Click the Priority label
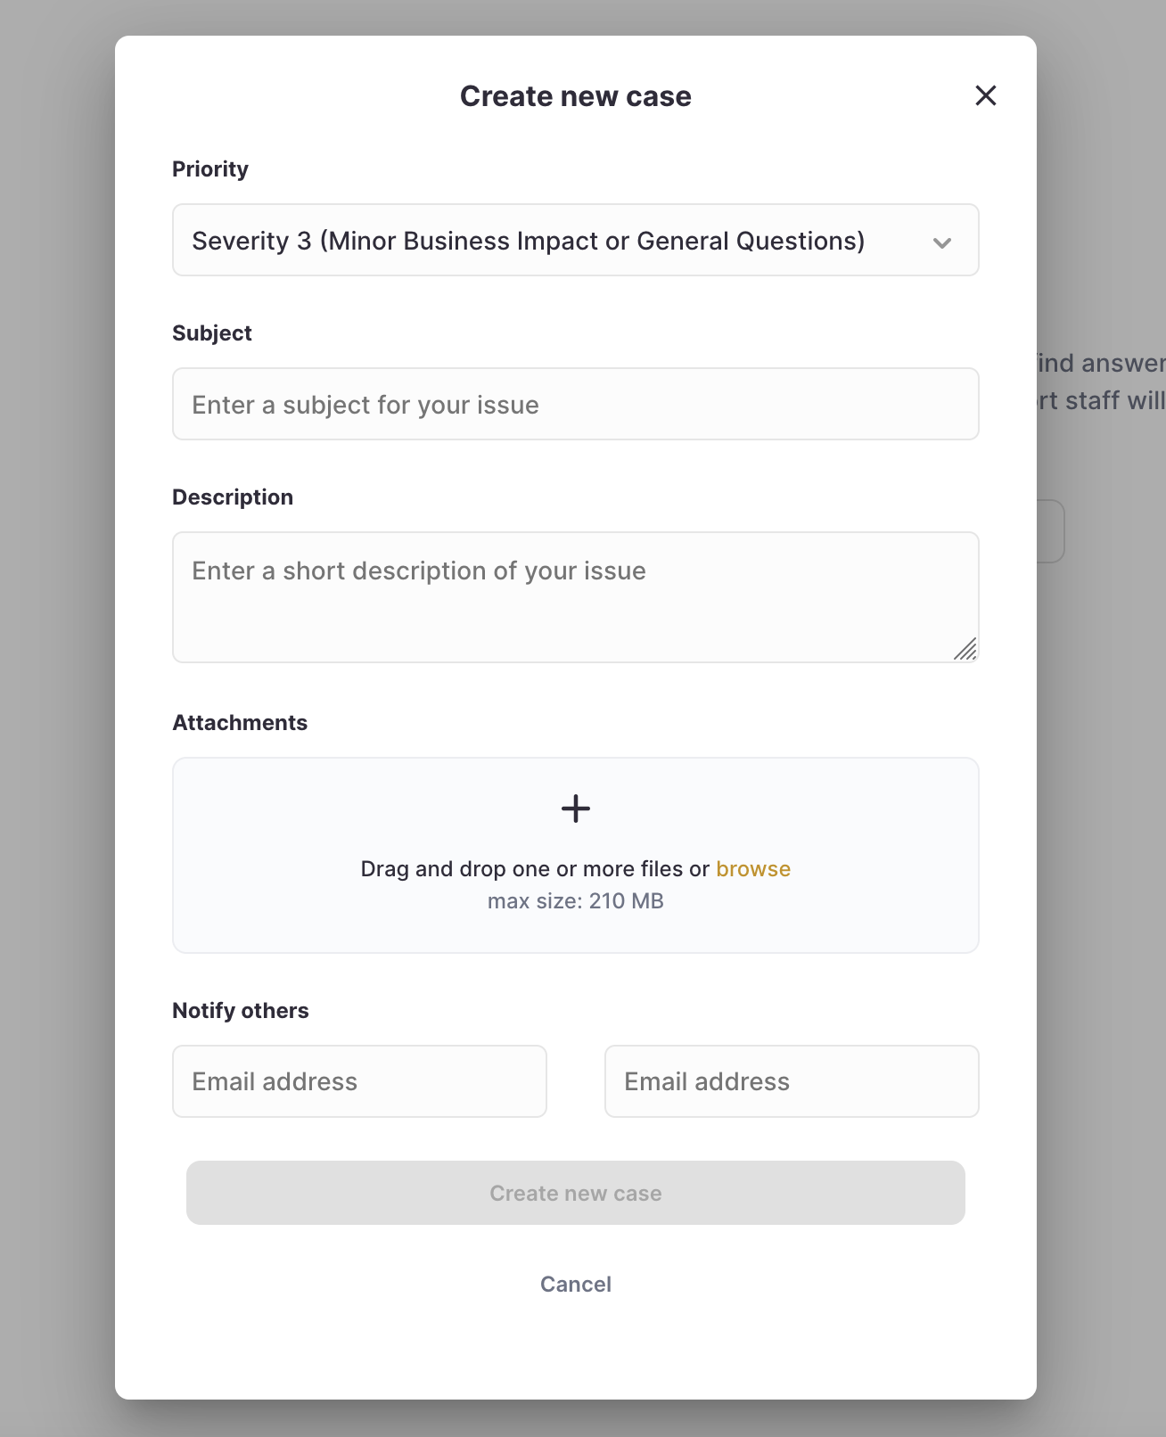The height and width of the screenshot is (1437, 1166). (x=210, y=168)
